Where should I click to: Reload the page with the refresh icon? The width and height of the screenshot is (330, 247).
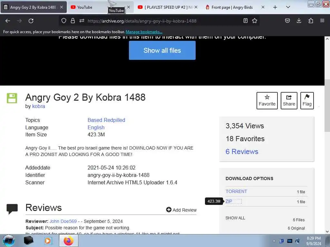click(31, 21)
